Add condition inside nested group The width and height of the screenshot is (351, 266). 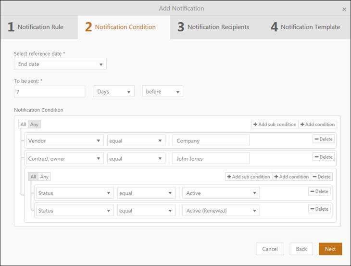point(291,177)
